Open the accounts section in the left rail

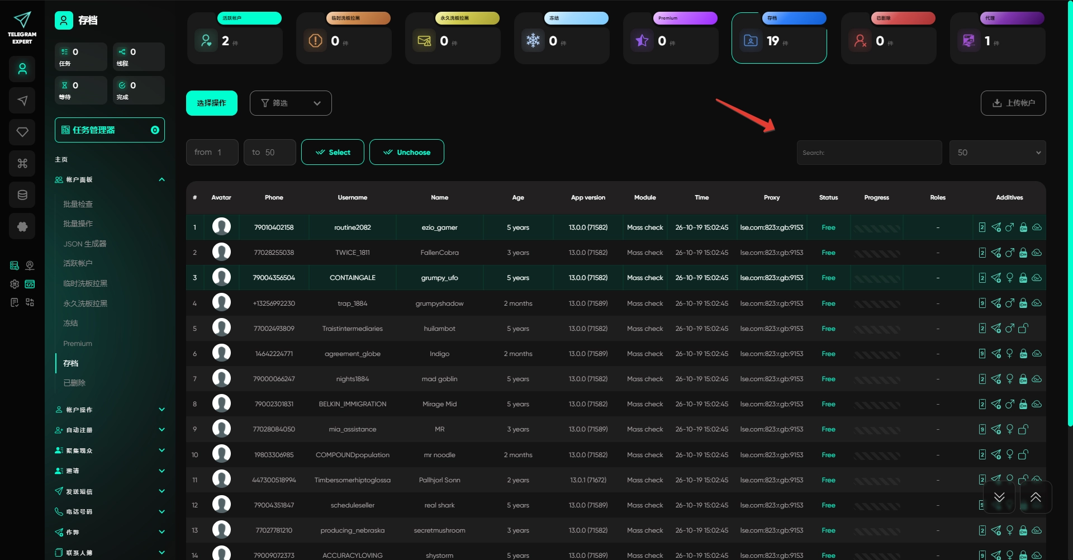[22, 69]
